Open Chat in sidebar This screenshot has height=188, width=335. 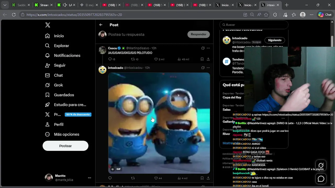point(54,75)
